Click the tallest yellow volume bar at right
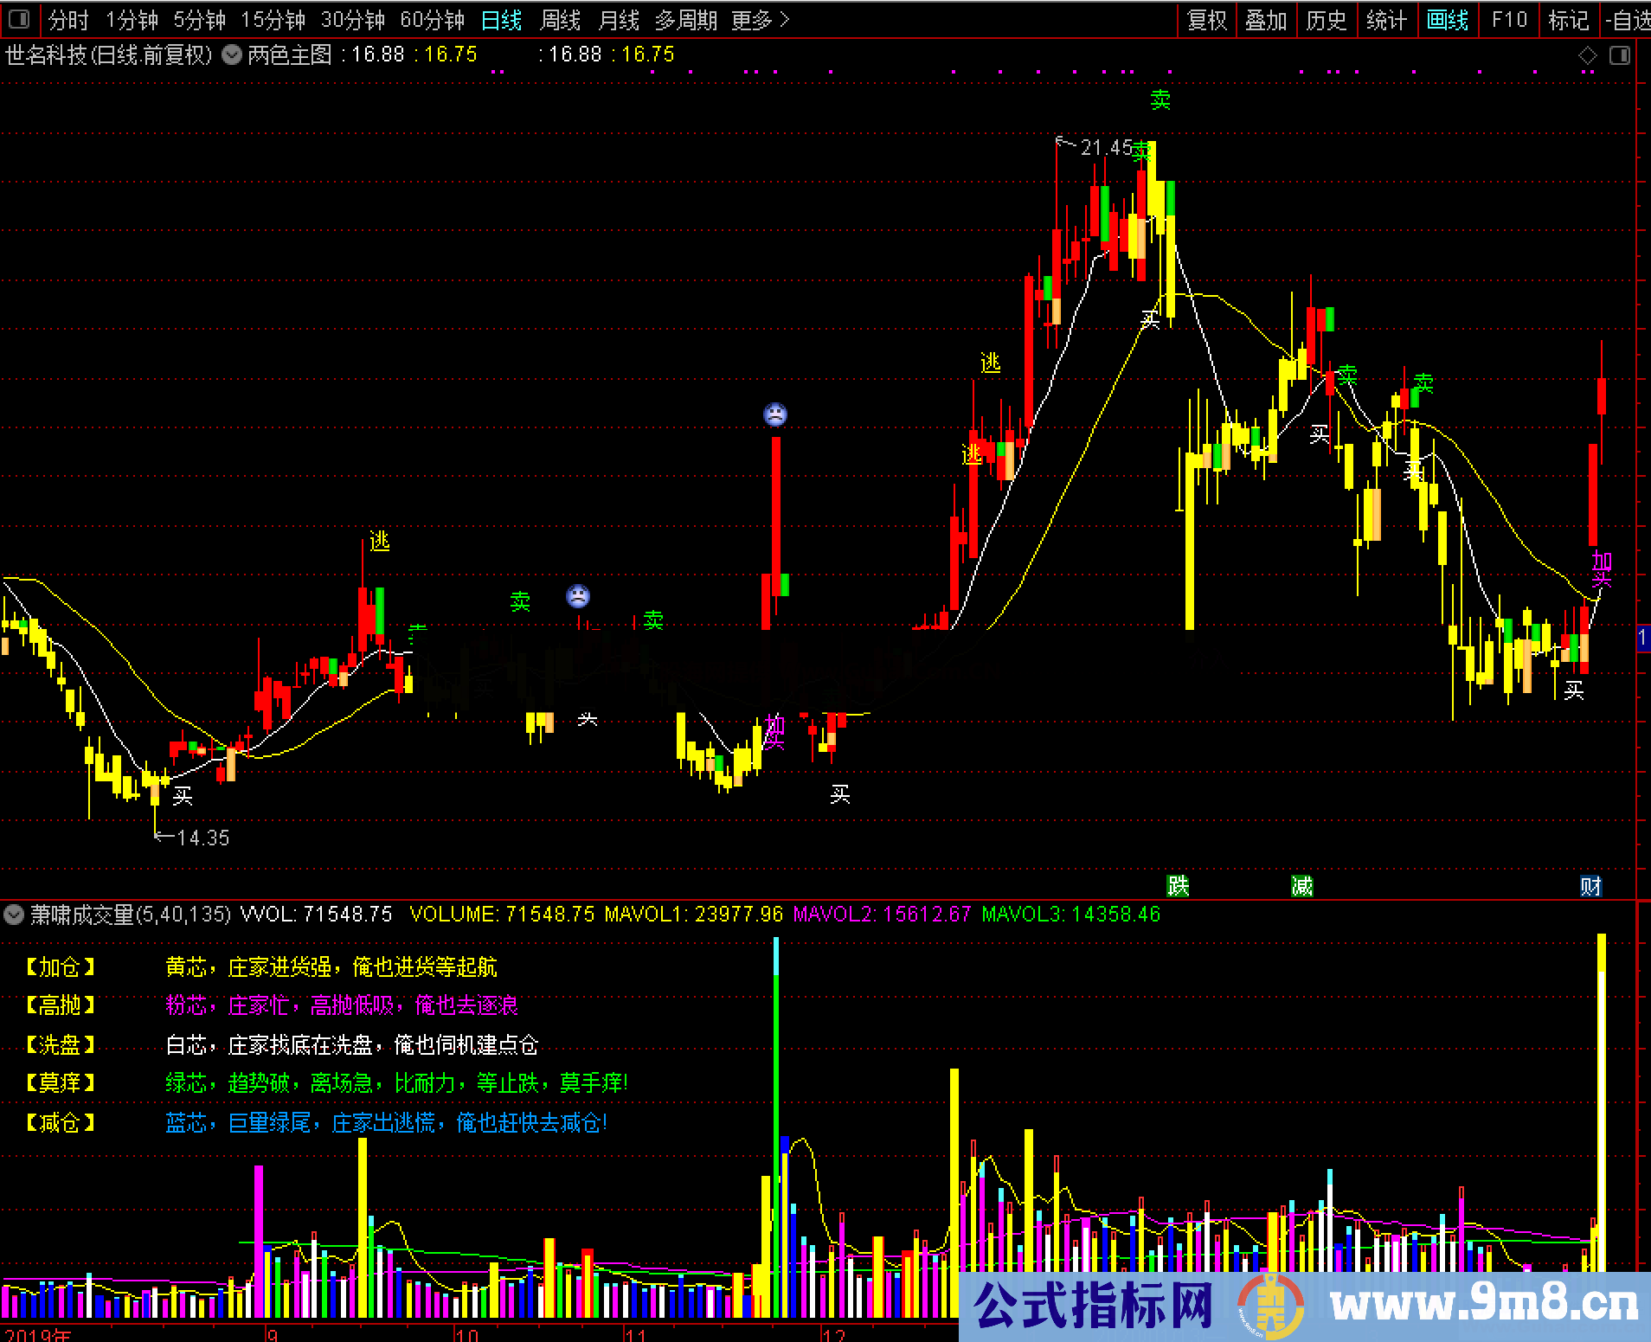This screenshot has width=1651, height=1342. 1601,1099
